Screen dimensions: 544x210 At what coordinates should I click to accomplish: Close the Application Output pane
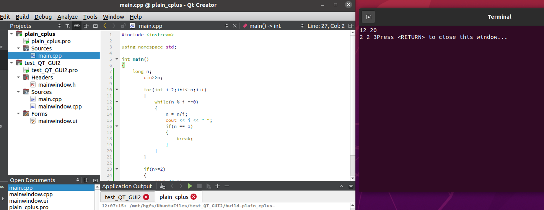[x=351, y=186]
